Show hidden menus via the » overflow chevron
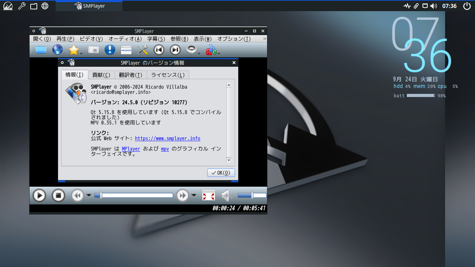 point(265,39)
